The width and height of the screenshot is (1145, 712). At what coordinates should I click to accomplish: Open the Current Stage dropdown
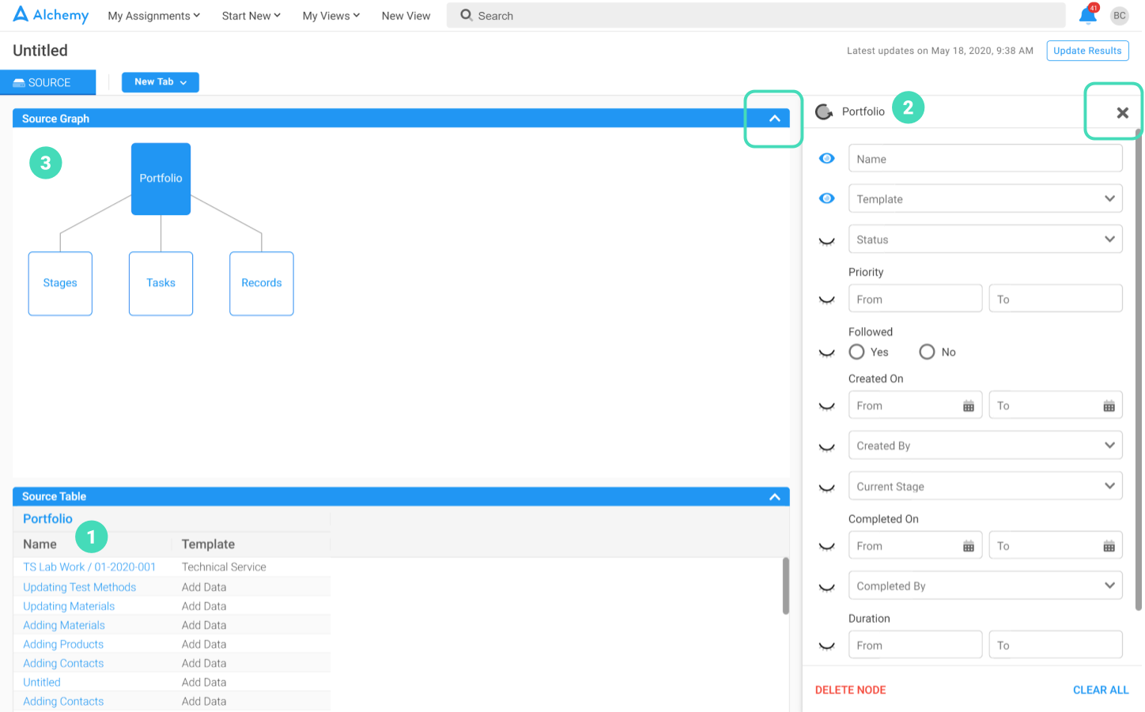click(x=985, y=486)
